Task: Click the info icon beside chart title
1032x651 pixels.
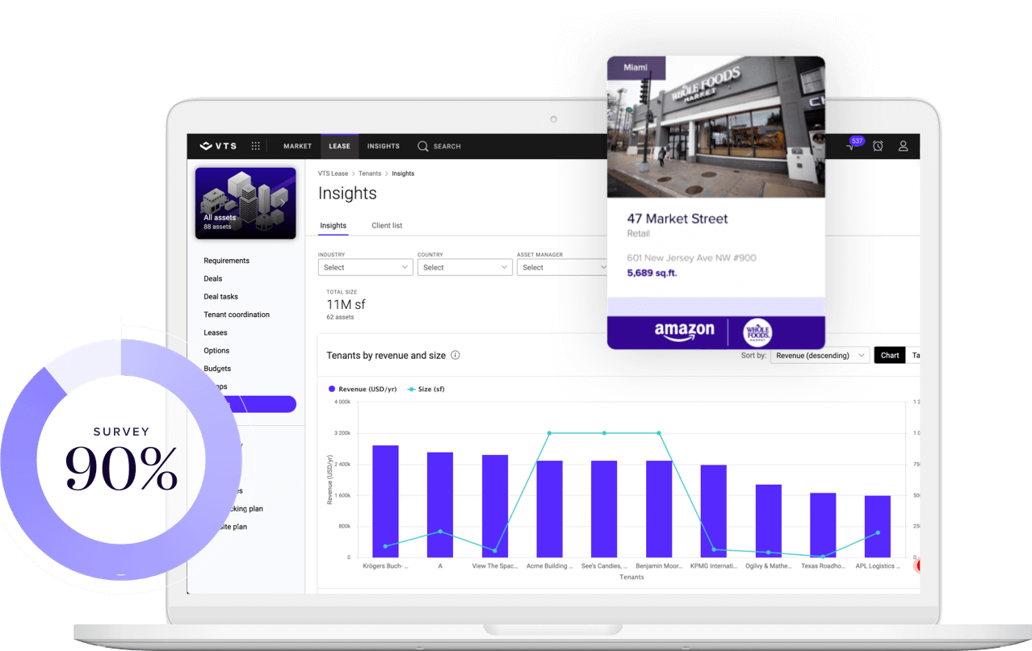Action: (455, 355)
